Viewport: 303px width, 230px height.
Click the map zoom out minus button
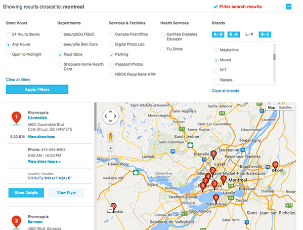click(x=110, y=209)
